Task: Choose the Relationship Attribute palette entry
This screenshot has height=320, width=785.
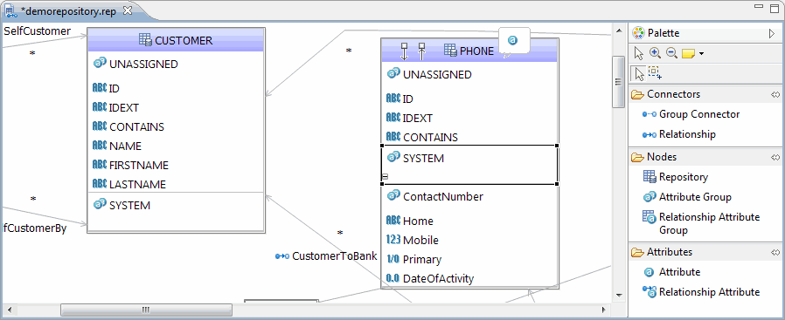Action: point(701,292)
